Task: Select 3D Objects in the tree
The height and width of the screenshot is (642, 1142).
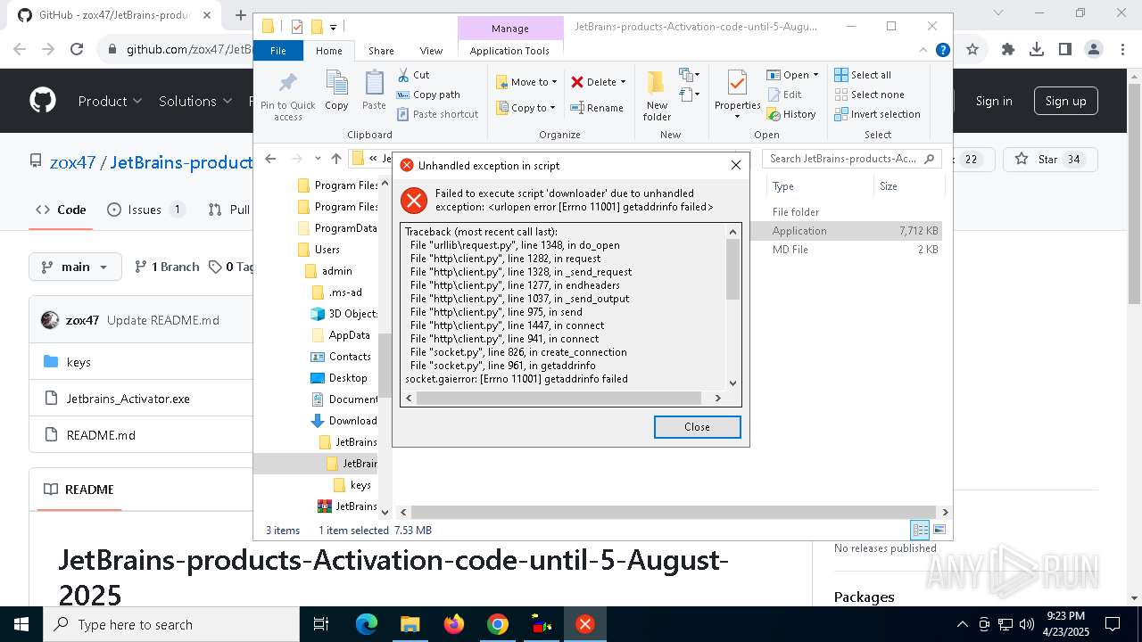Action: click(343, 314)
